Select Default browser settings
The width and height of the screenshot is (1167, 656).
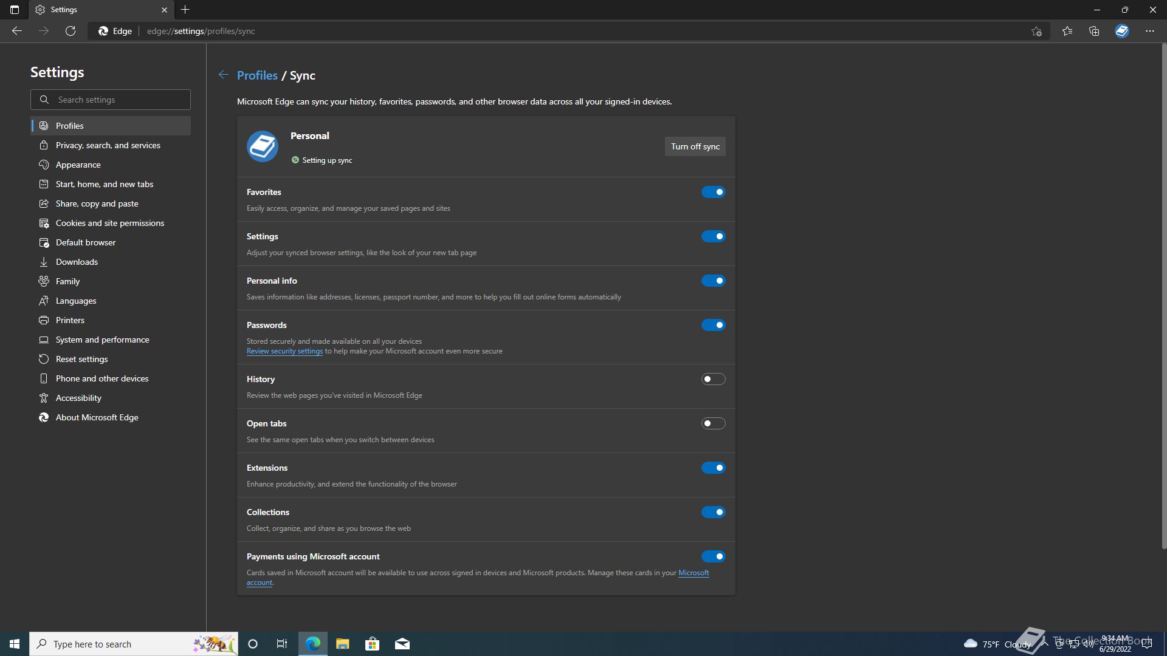[x=111, y=242]
